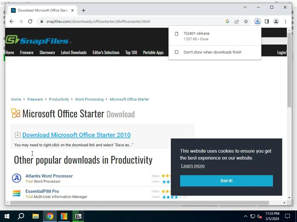297x222 pixels.
Task: Reload the current page
Action: pos(30,21)
